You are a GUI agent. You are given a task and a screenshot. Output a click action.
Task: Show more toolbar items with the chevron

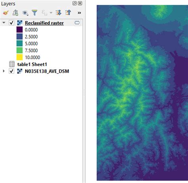point(79,13)
